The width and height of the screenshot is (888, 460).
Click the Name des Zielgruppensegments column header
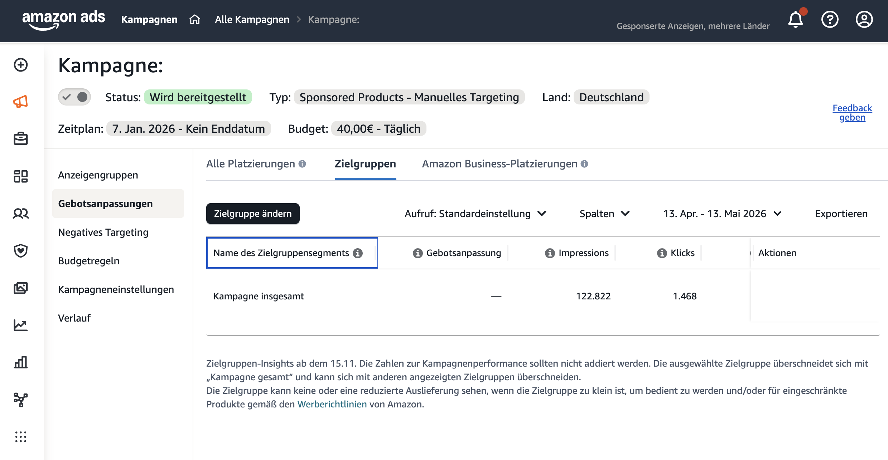click(292, 253)
